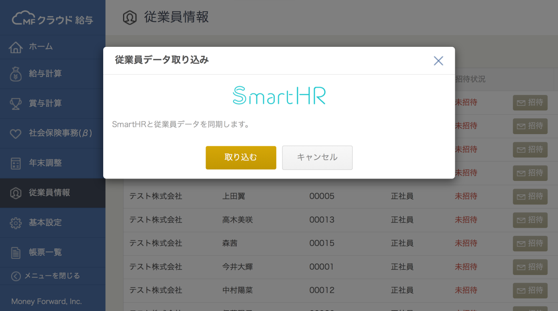Screen dimensions: 558x311
Task: Click 正社員 in 高木美咲 row
Action: [402, 220]
